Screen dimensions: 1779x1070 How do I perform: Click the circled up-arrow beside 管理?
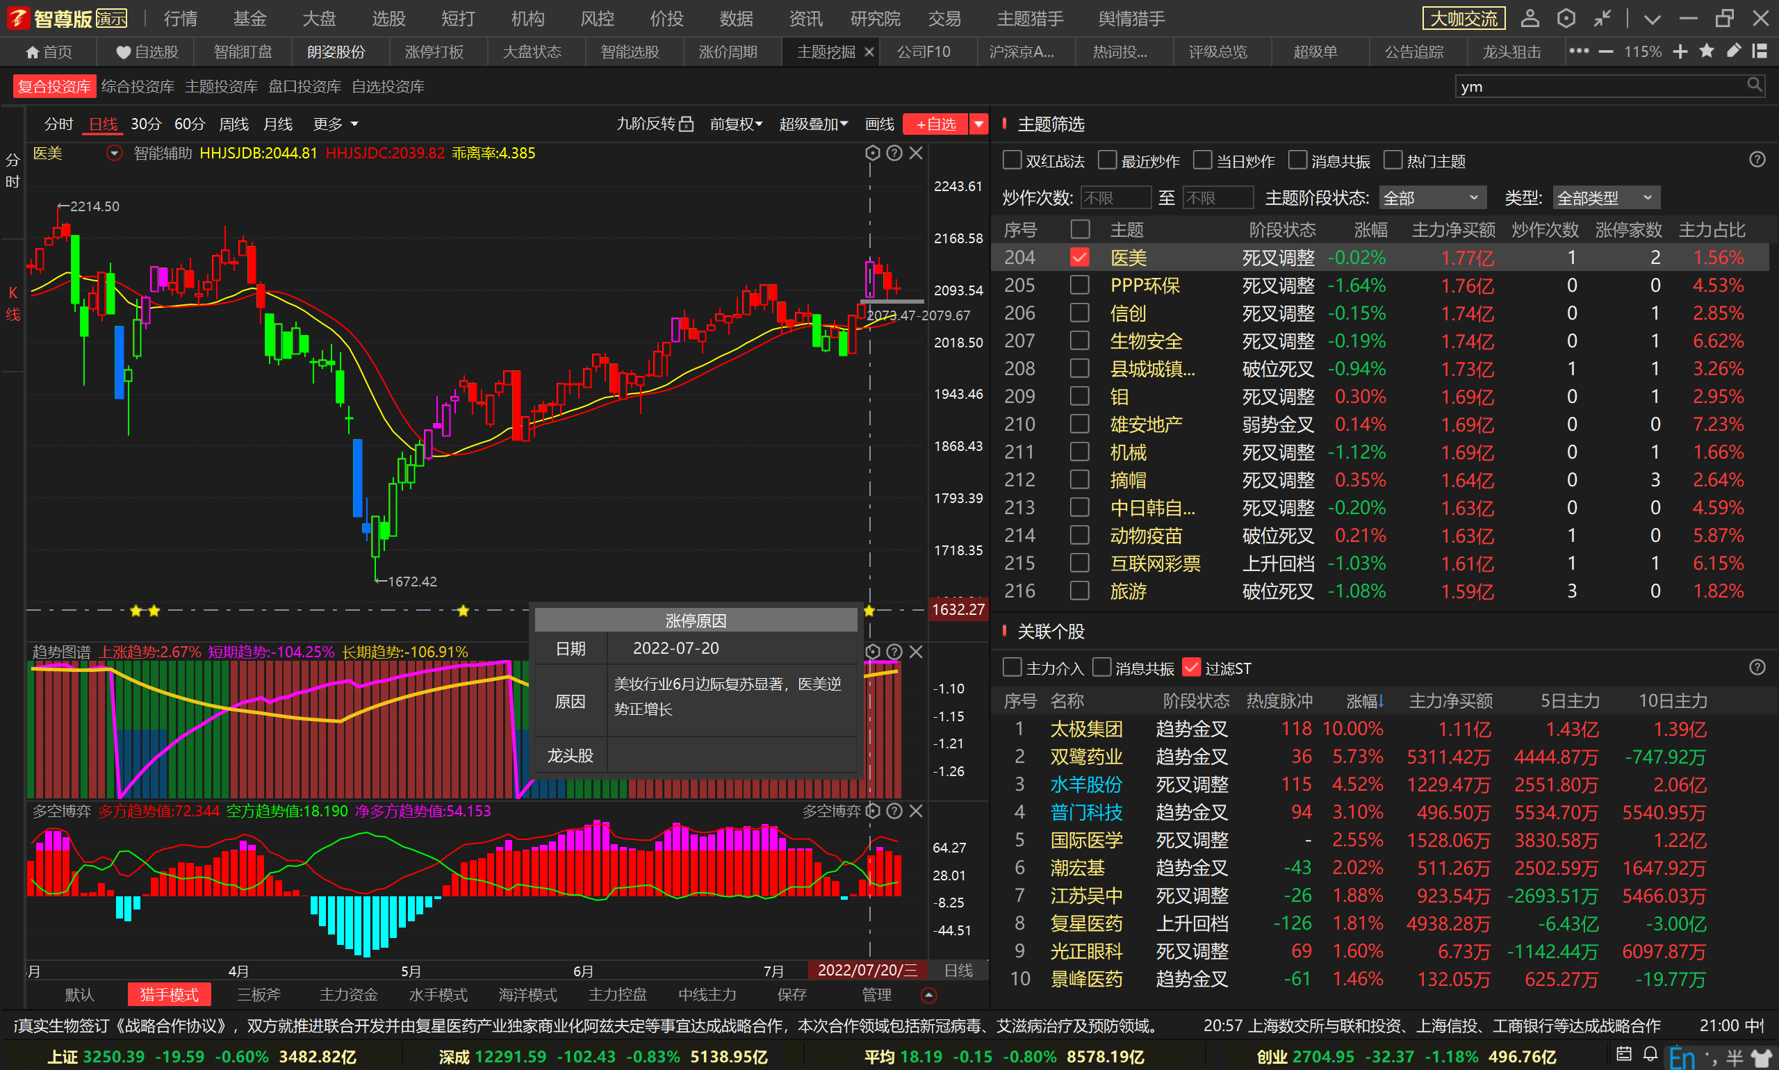point(929,995)
